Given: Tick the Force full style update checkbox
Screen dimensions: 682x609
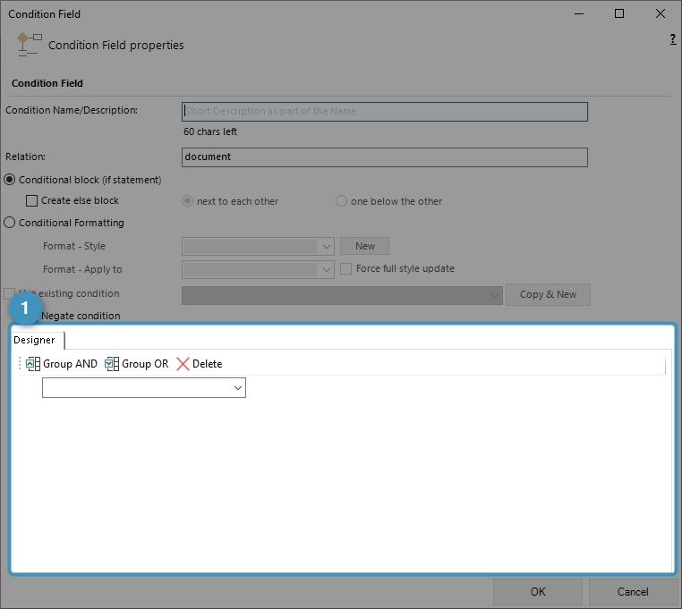Looking at the screenshot, I should [347, 268].
